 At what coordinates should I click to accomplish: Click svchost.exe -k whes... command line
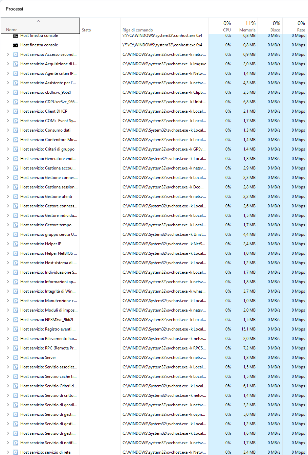click(x=164, y=291)
